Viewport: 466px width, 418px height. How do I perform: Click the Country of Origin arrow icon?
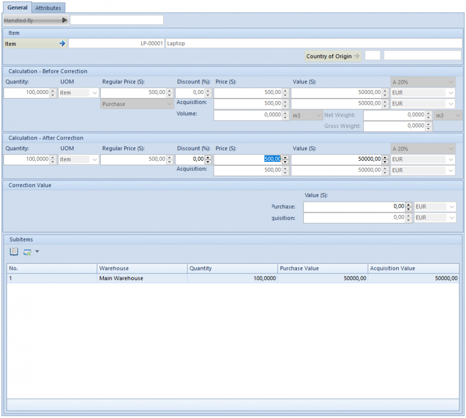click(x=357, y=56)
